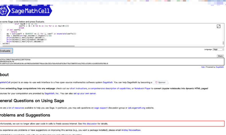Click the editor vertical scrollbar
Viewport: 226px width, 135px height.
pyautogui.click(x=223, y=43)
